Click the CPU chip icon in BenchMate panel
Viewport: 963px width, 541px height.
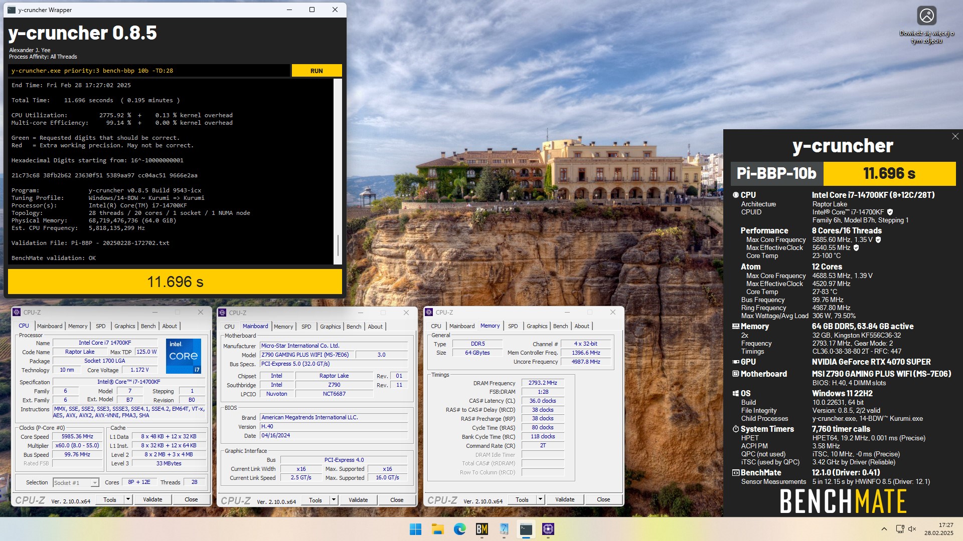pyautogui.click(x=735, y=195)
